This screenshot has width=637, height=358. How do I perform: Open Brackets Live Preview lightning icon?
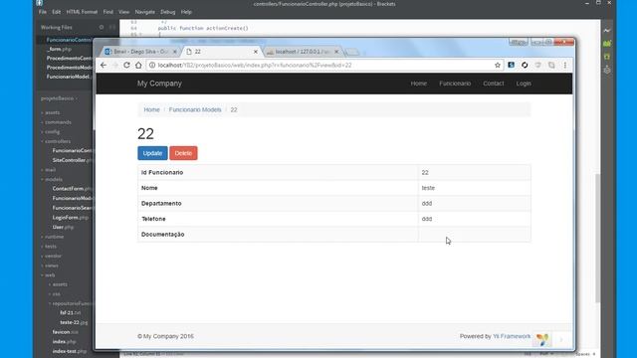click(606, 31)
